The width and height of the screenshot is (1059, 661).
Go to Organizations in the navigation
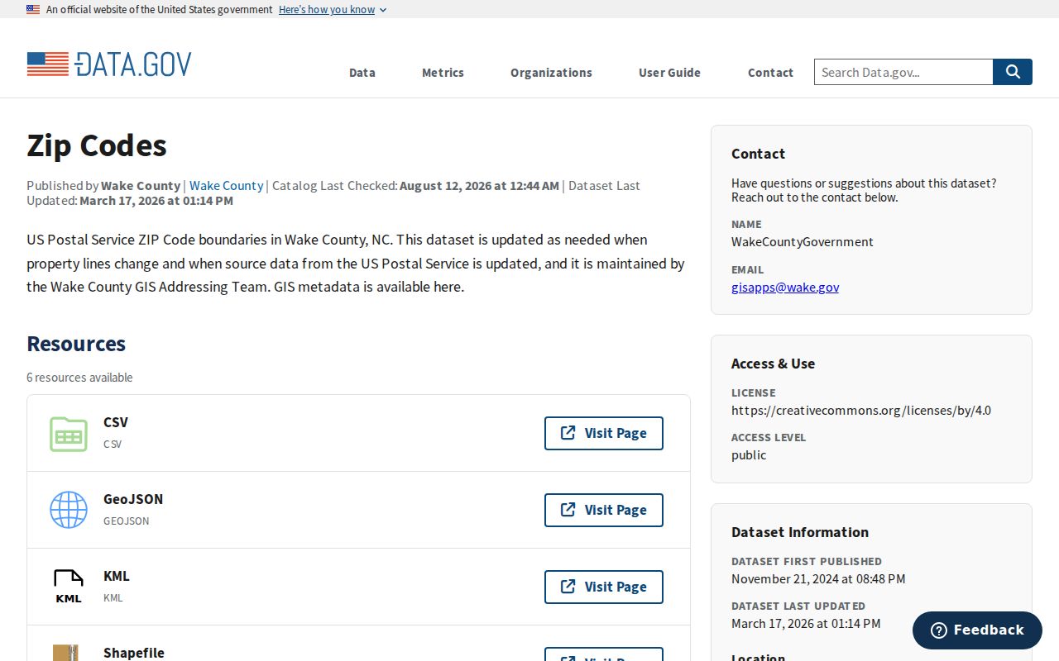(x=551, y=73)
